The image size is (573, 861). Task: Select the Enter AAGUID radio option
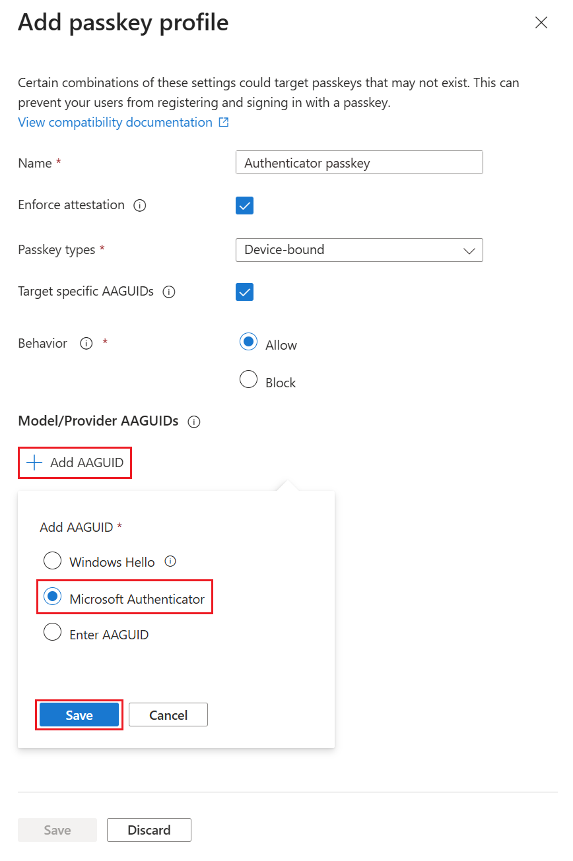[52, 632]
